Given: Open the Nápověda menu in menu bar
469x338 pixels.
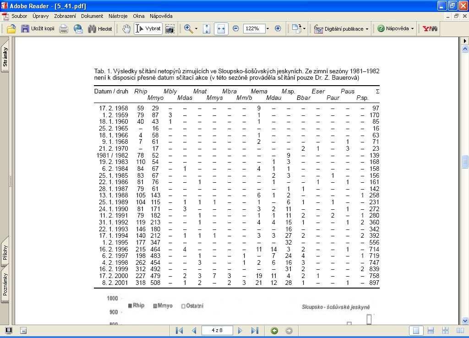Looking at the screenshot, I should click(x=161, y=16).
